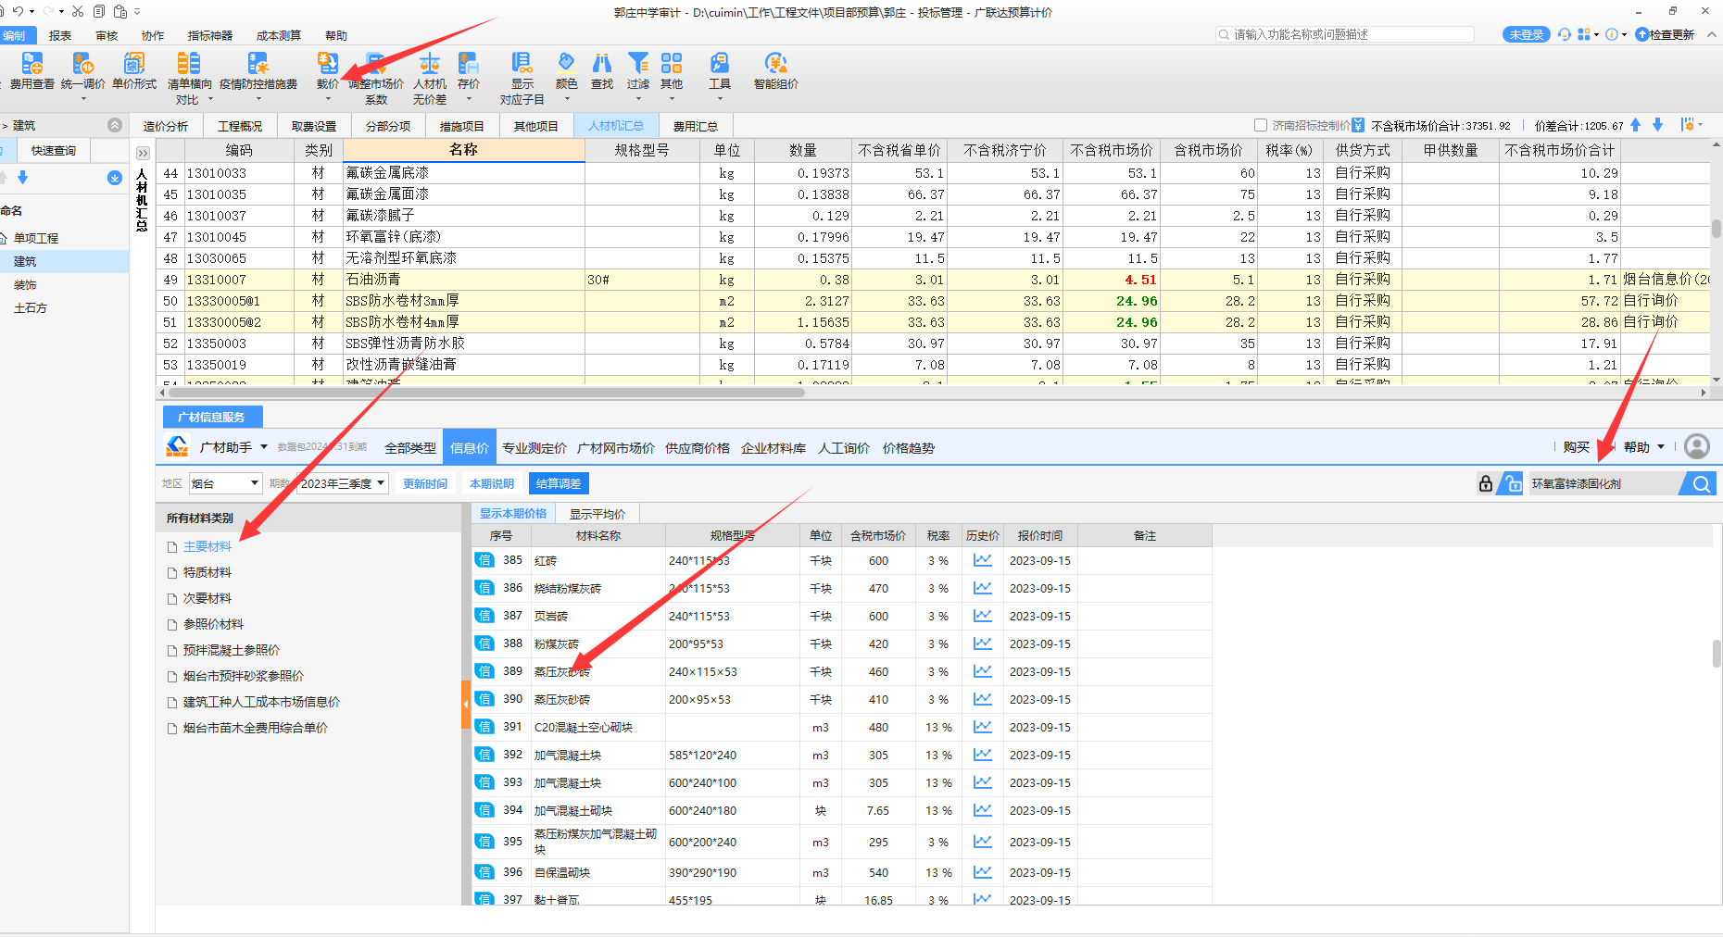Expand the 统一调价 dropdown arrow
The image size is (1723, 937).
pos(83,99)
